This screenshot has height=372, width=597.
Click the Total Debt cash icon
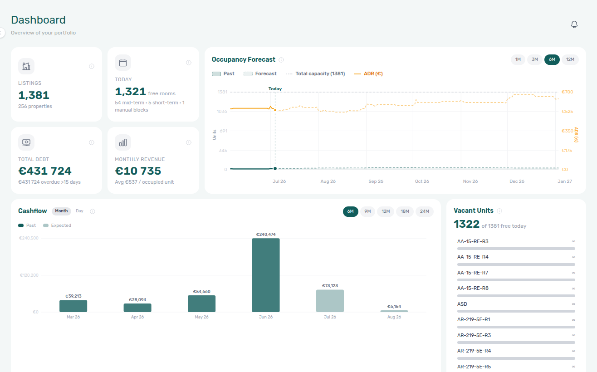coord(26,142)
